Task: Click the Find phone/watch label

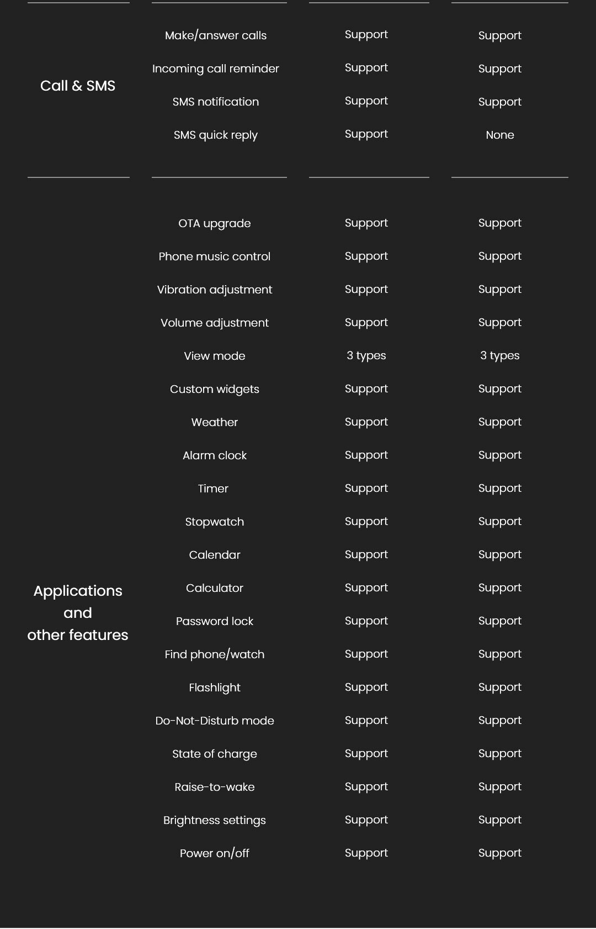Action: click(215, 654)
